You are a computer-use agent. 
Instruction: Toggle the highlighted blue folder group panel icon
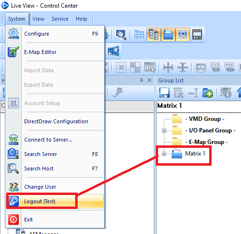pyautogui.click(x=168, y=34)
